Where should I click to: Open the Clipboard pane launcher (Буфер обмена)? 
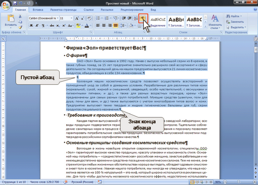click(x=24, y=32)
